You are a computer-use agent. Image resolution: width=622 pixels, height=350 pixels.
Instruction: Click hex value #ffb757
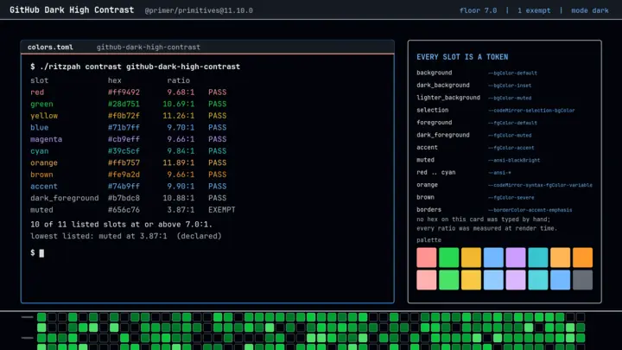click(124, 163)
